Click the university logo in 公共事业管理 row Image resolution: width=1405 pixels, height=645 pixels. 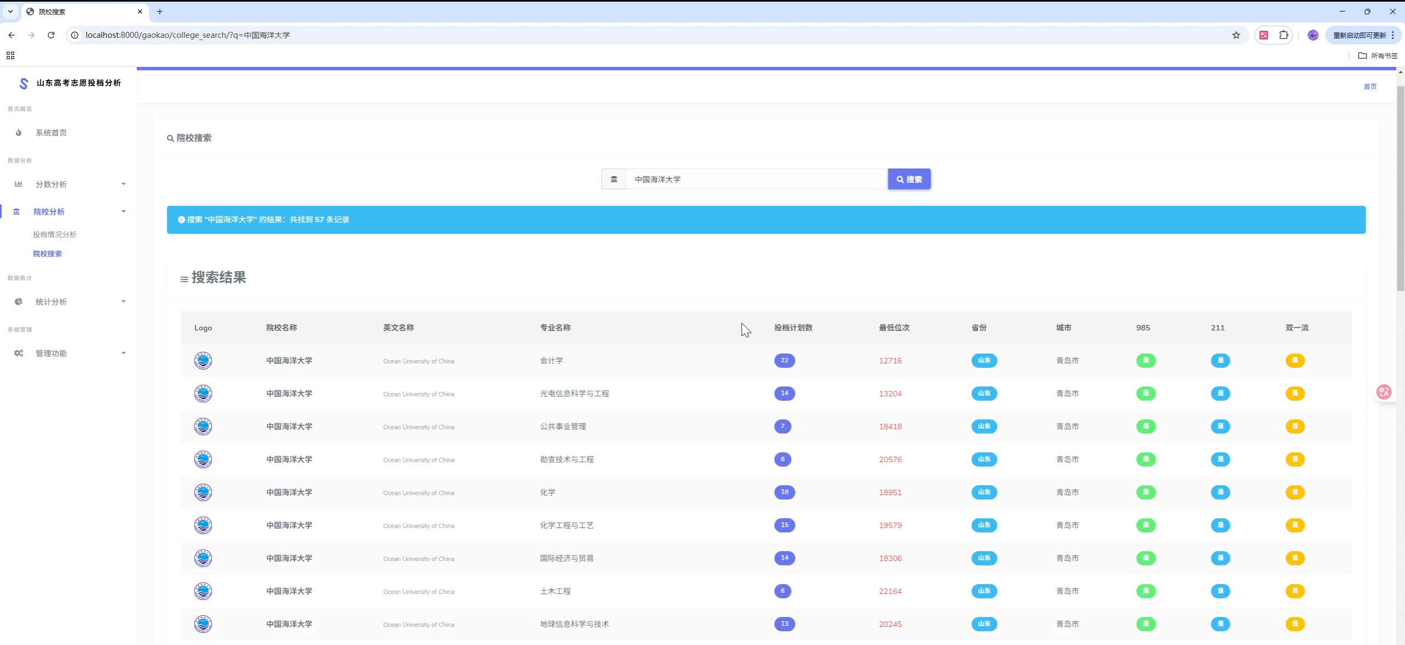pyautogui.click(x=203, y=427)
